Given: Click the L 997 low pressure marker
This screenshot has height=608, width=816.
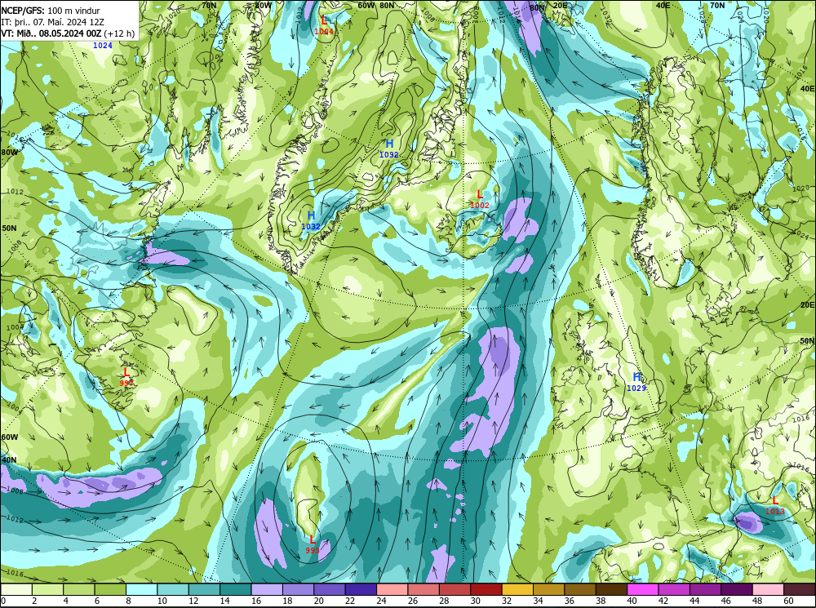Looking at the screenshot, I should 126,377.
